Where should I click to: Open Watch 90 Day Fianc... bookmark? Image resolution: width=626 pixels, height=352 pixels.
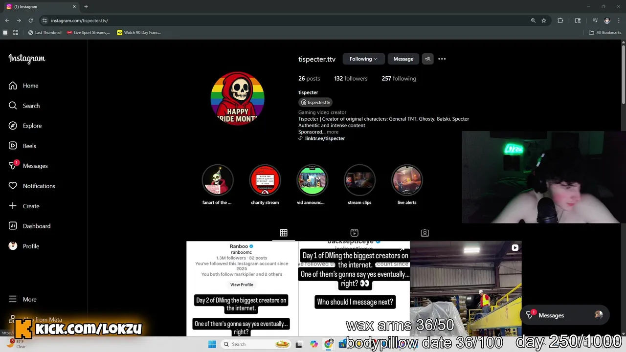tap(139, 33)
